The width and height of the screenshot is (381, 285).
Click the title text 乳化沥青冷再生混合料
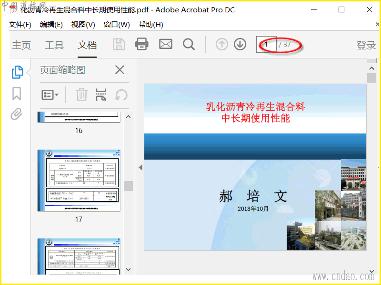[x=255, y=106]
